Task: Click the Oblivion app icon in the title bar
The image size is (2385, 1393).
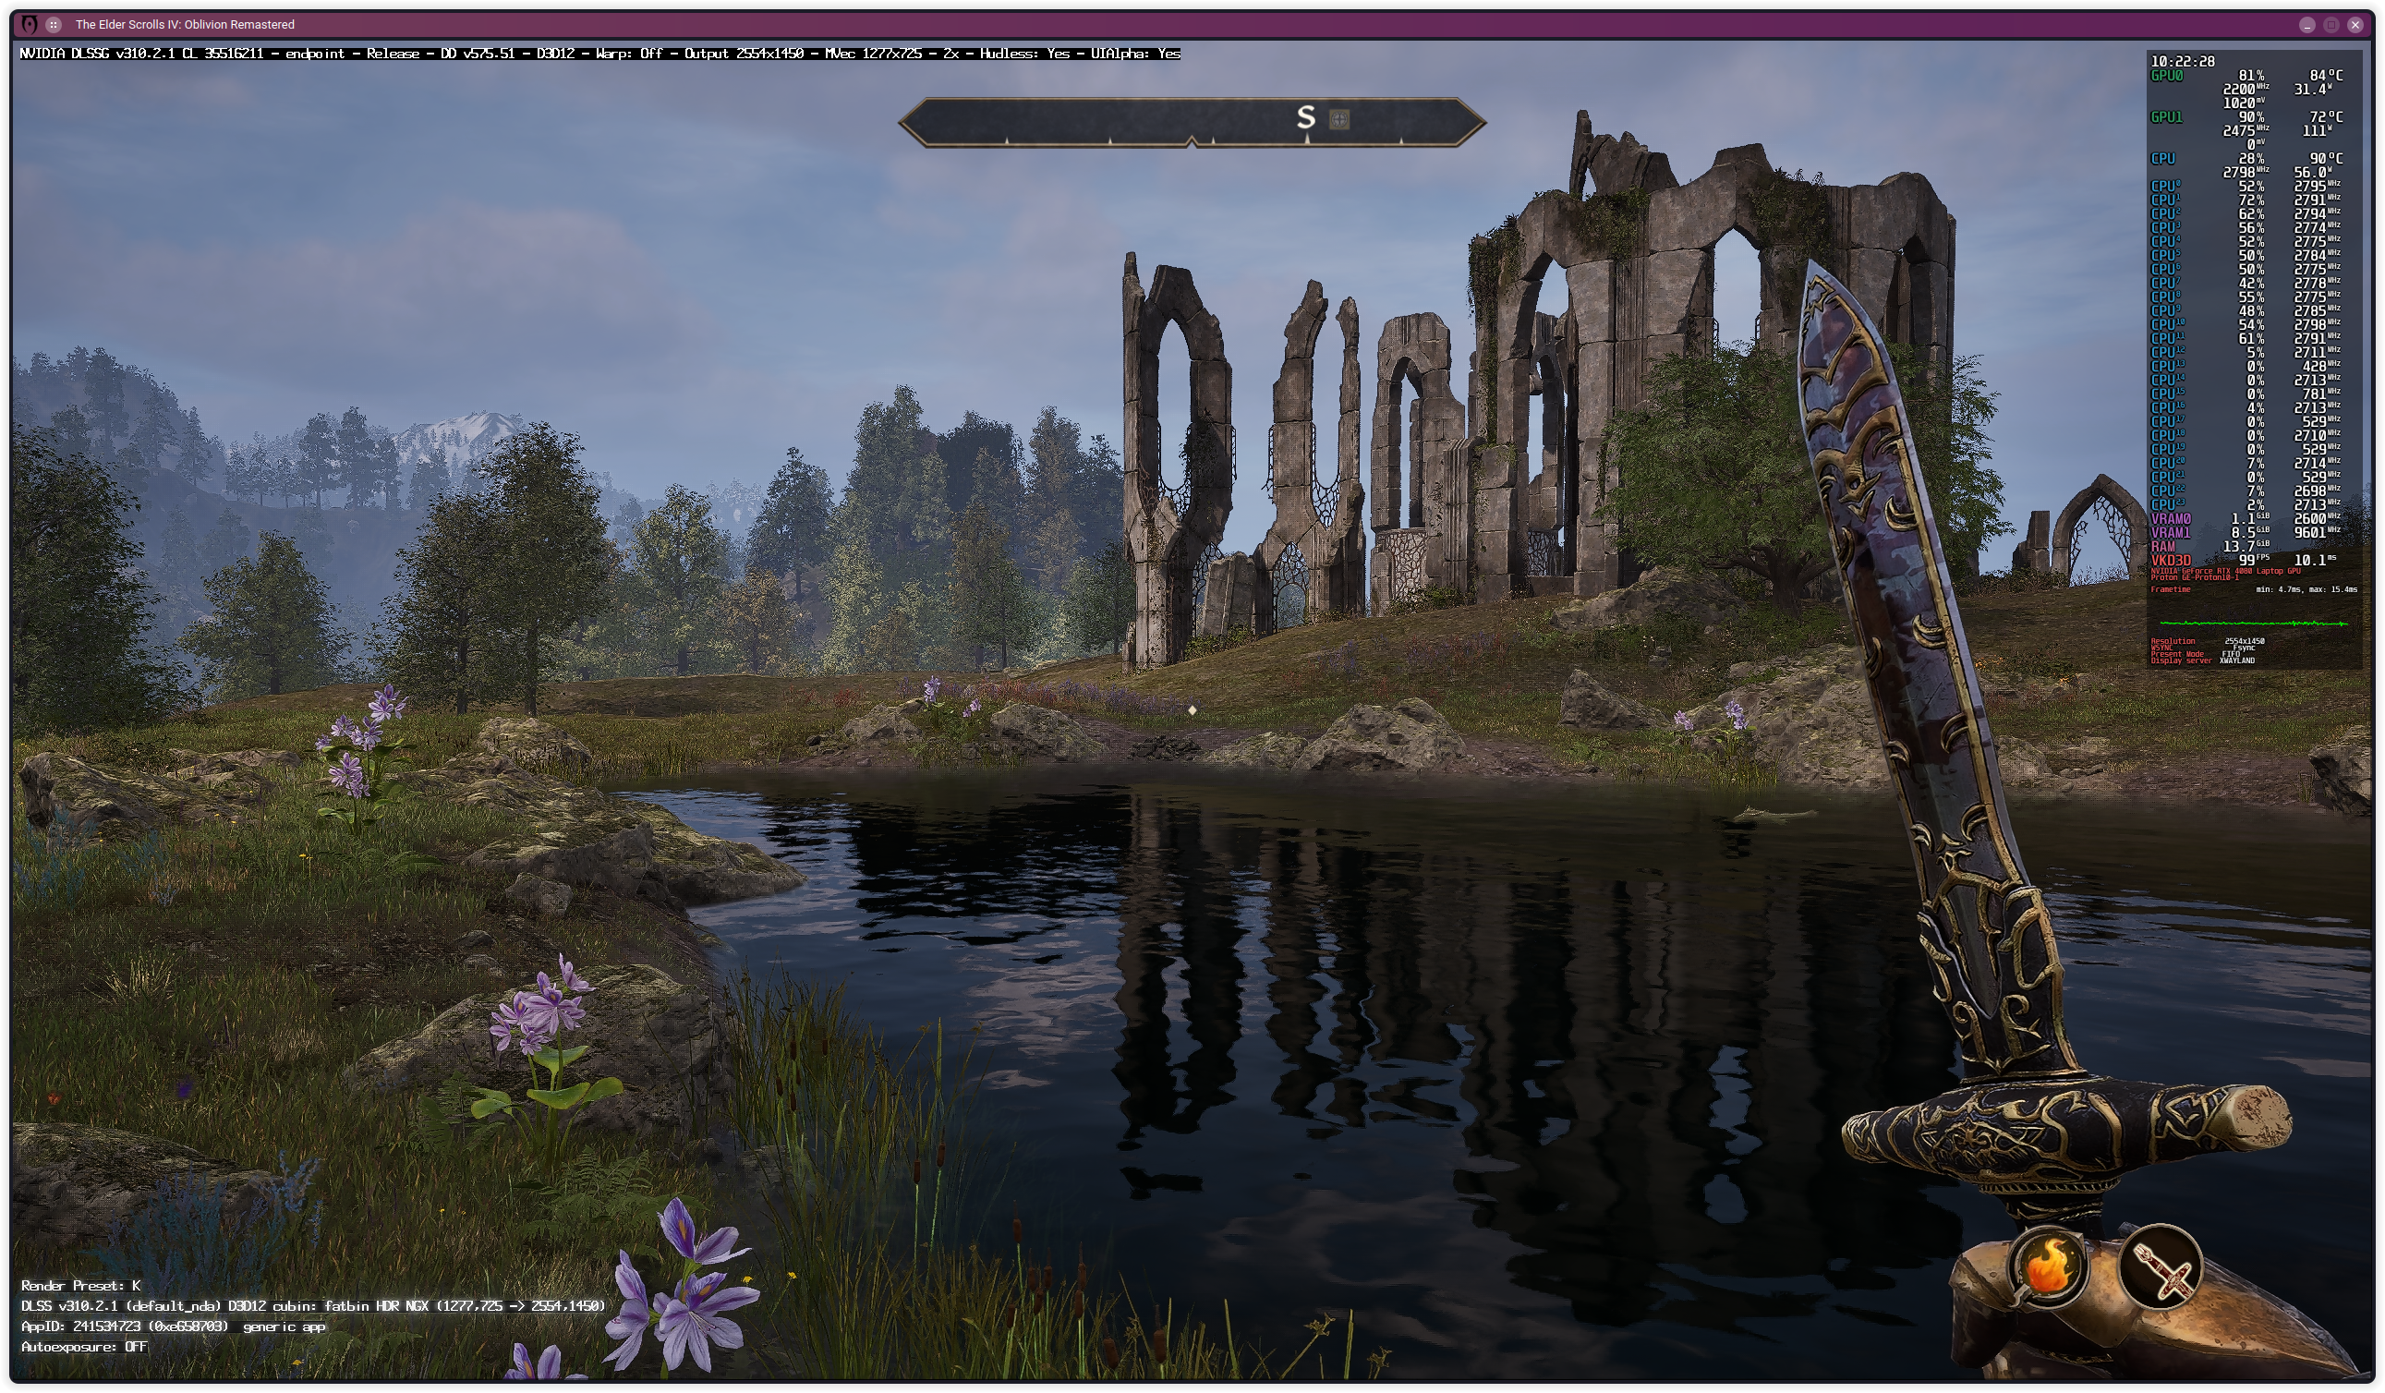Action: [x=30, y=25]
